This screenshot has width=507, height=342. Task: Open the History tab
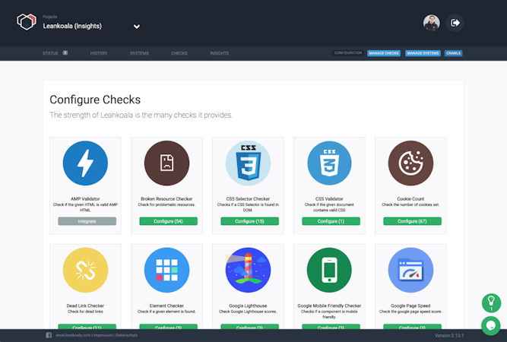pyautogui.click(x=99, y=53)
